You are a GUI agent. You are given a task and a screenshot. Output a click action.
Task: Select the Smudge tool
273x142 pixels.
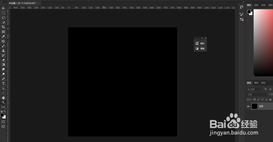(x=3, y=70)
